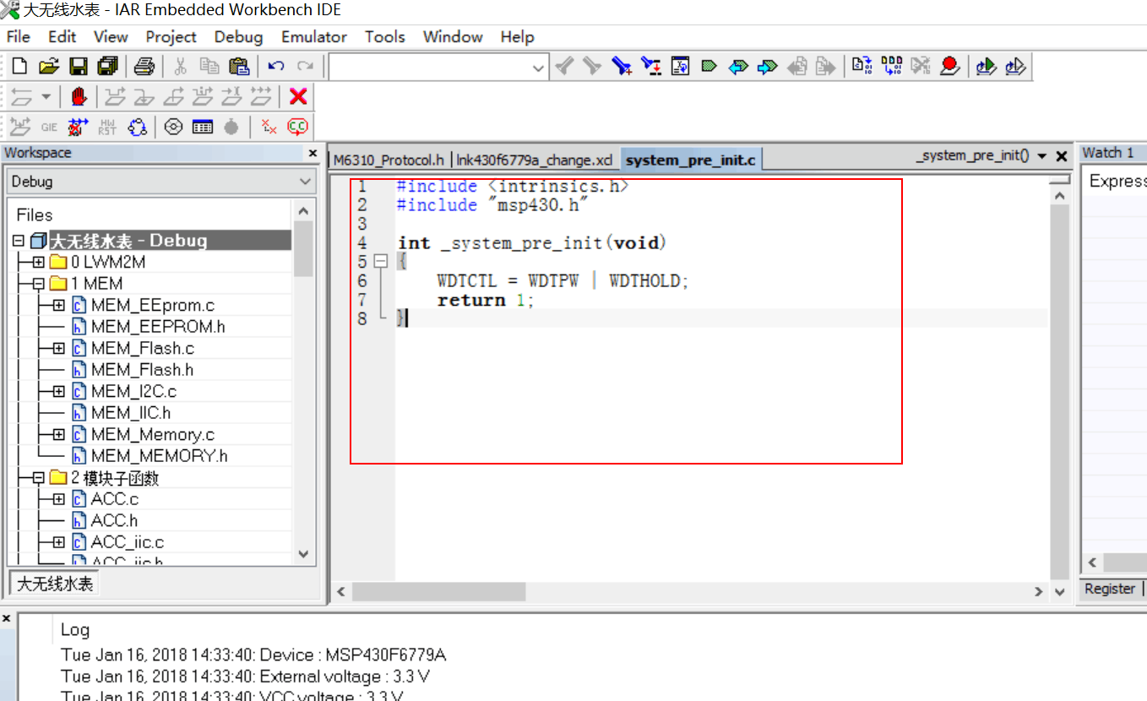
Task: Click the Watch panel scroll left arrow
Action: 1092,562
